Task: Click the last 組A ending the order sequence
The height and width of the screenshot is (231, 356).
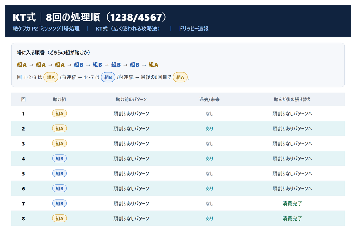Action: 153,65
